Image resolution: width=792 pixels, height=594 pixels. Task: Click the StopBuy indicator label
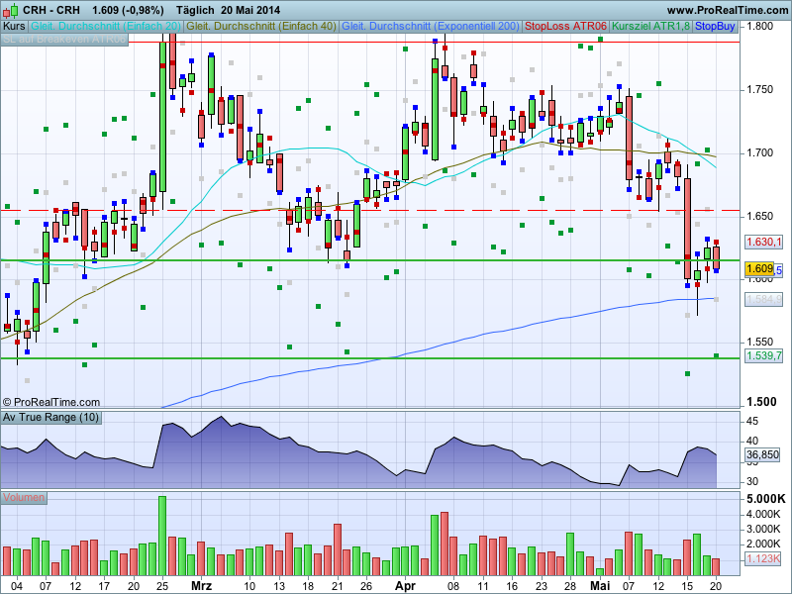click(715, 27)
